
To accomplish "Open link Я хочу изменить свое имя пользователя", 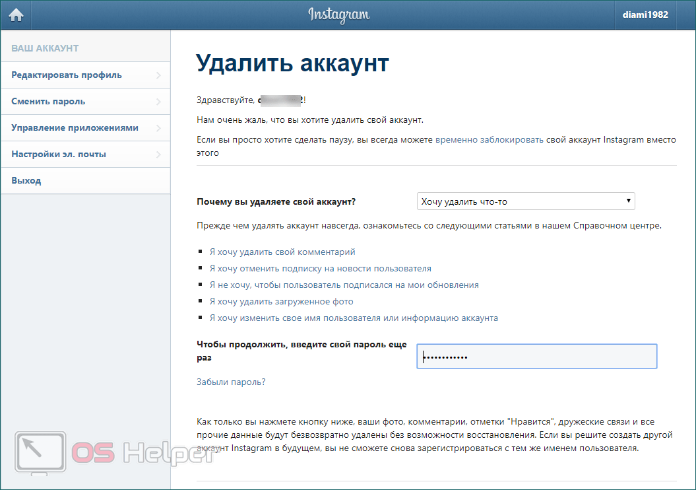I will coord(354,318).
